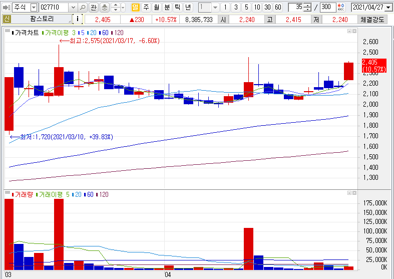Click the stock name 팜스토리
This screenshot has height=279, width=394.
pyautogui.click(x=42, y=19)
